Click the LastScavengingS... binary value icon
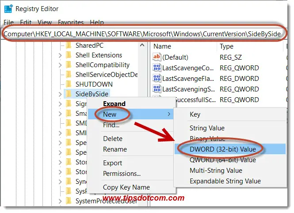294x213 pixels. pos(157,89)
